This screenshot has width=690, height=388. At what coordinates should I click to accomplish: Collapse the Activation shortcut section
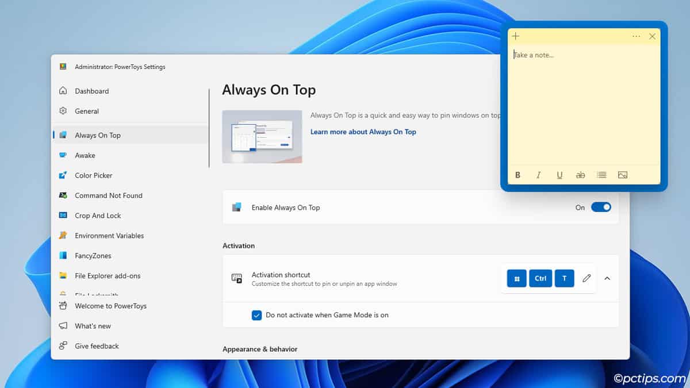607,278
